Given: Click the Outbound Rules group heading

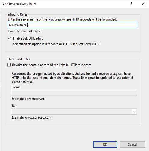Looking at the screenshot, I should click(19, 59).
